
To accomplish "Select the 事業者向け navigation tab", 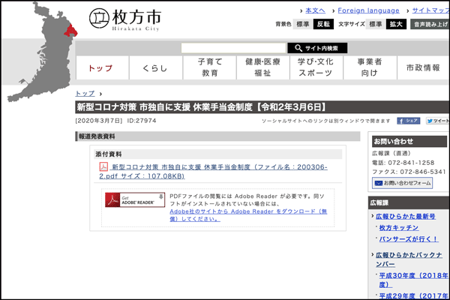I will click(x=370, y=67).
